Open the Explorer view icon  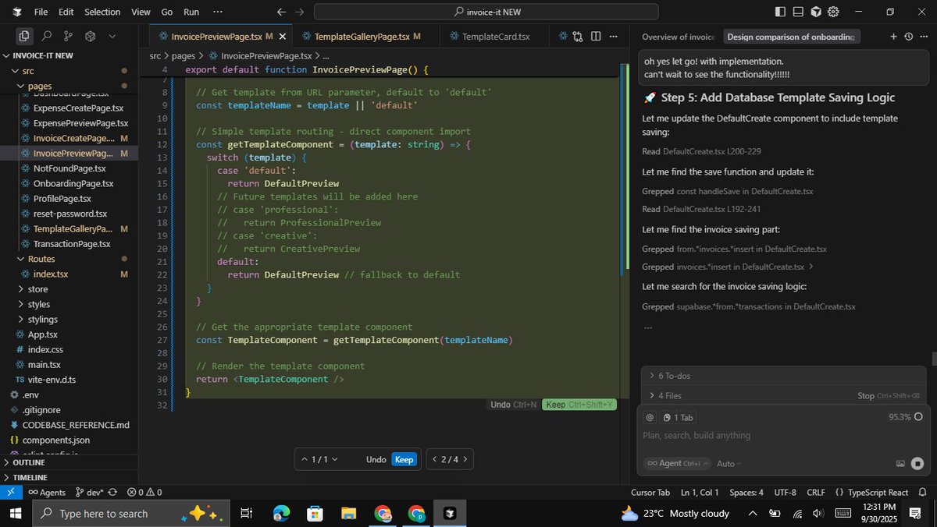pos(24,36)
